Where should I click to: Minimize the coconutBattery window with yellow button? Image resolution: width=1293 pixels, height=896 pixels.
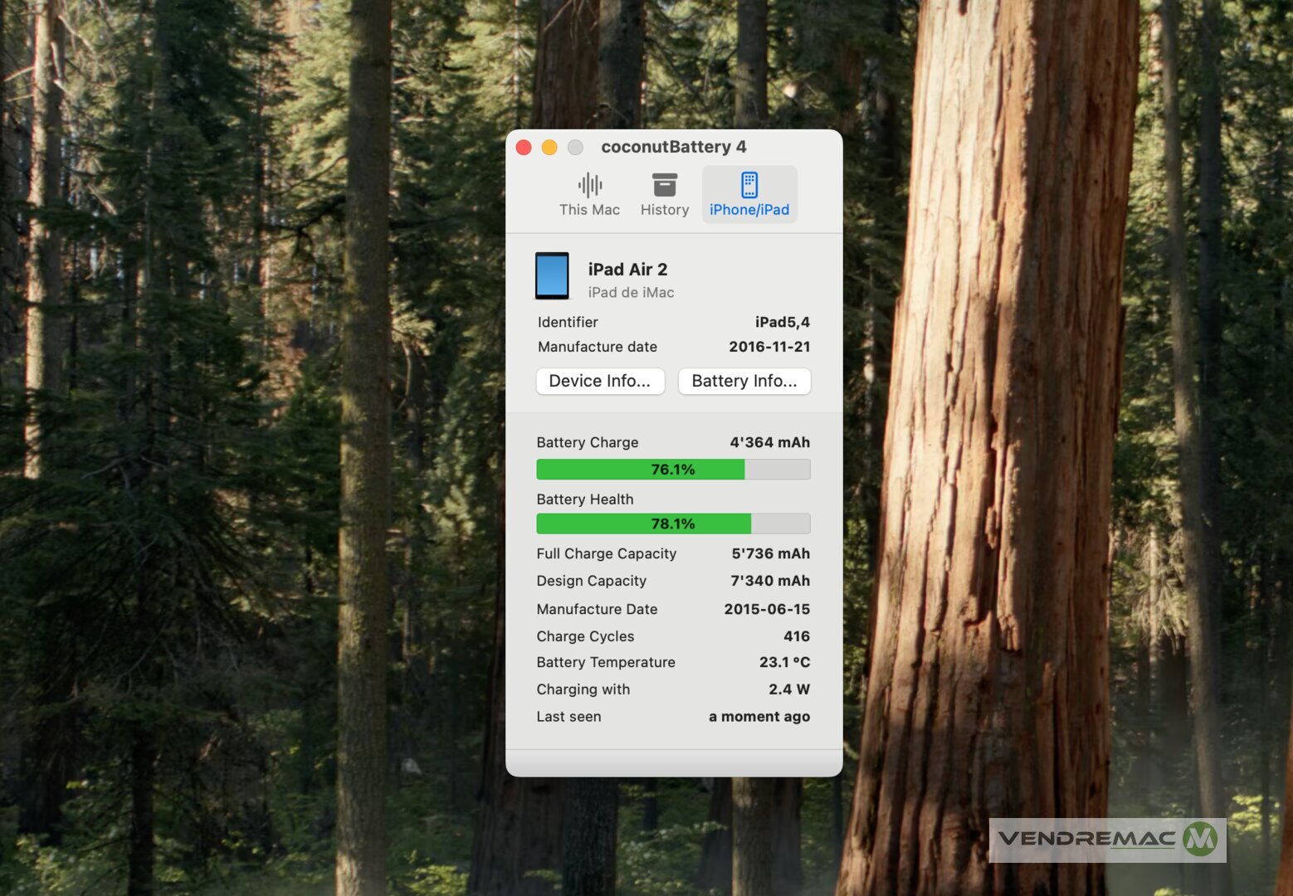pos(549,148)
